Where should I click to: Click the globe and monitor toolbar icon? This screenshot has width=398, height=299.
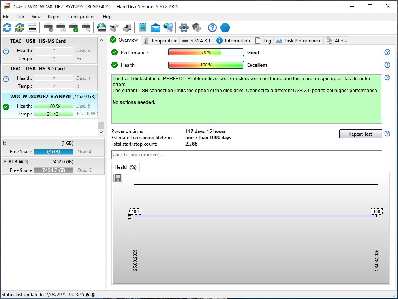168,28
